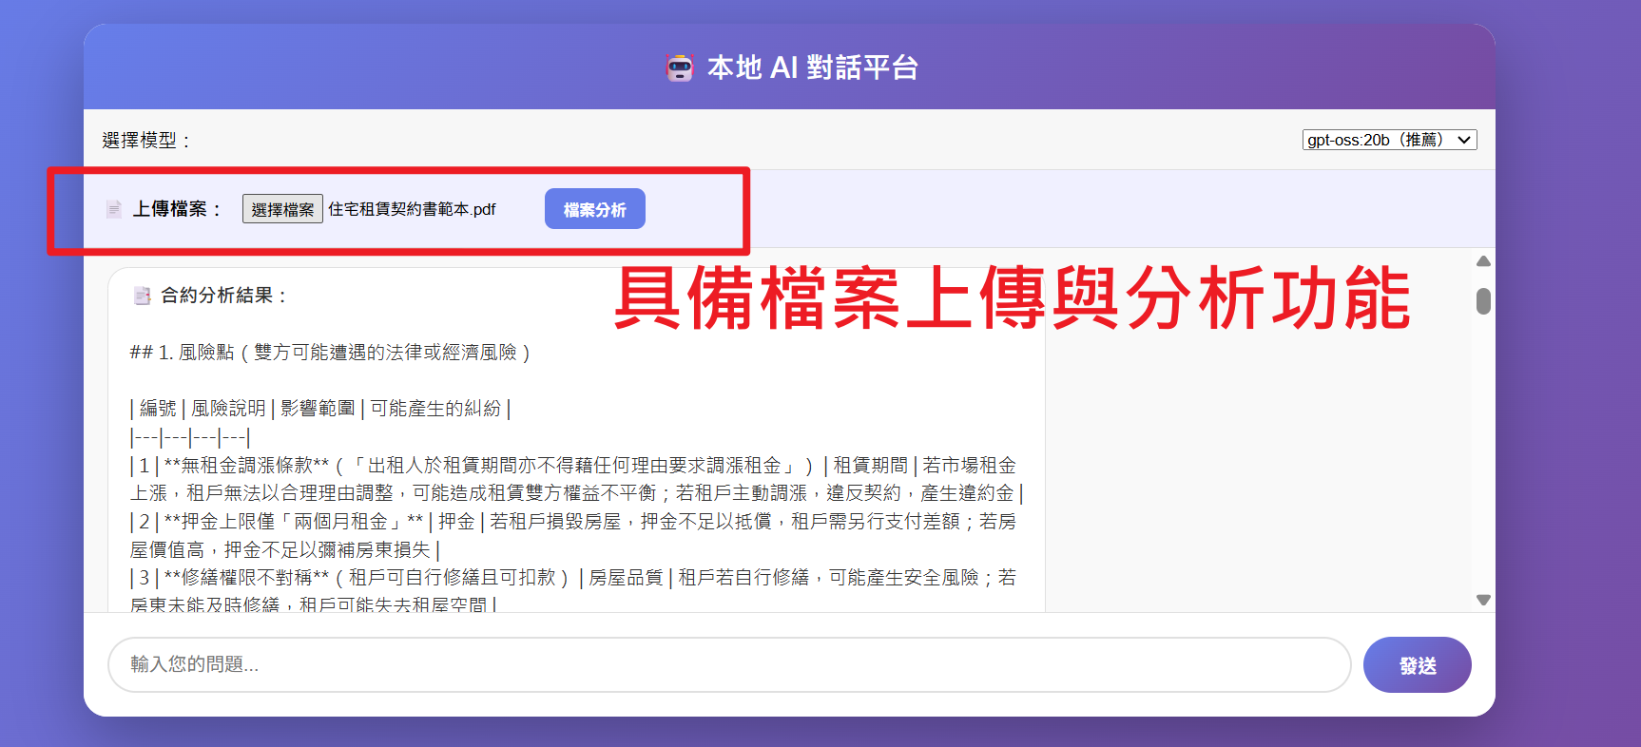This screenshot has height=747, width=1641.
Task: Click the document icon beside 上傳檔案
Action: (114, 209)
